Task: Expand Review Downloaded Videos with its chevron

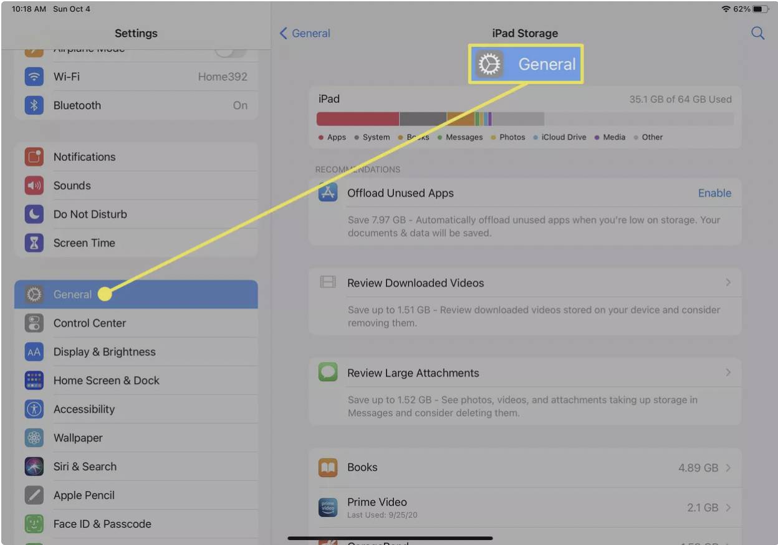Action: click(x=728, y=282)
